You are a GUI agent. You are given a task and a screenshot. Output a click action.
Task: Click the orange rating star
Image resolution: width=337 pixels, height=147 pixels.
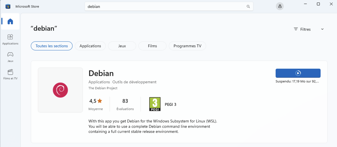click(100, 101)
